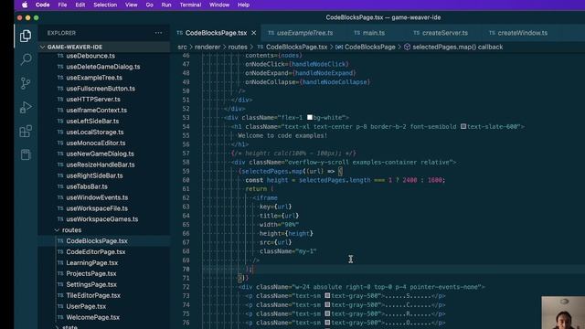
Task: Open the Go menu
Action: pos(149,5)
